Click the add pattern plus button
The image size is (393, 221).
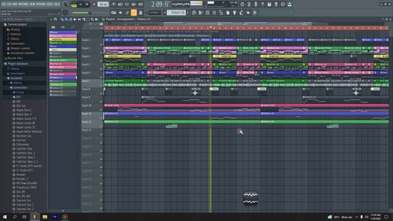coord(188,12)
